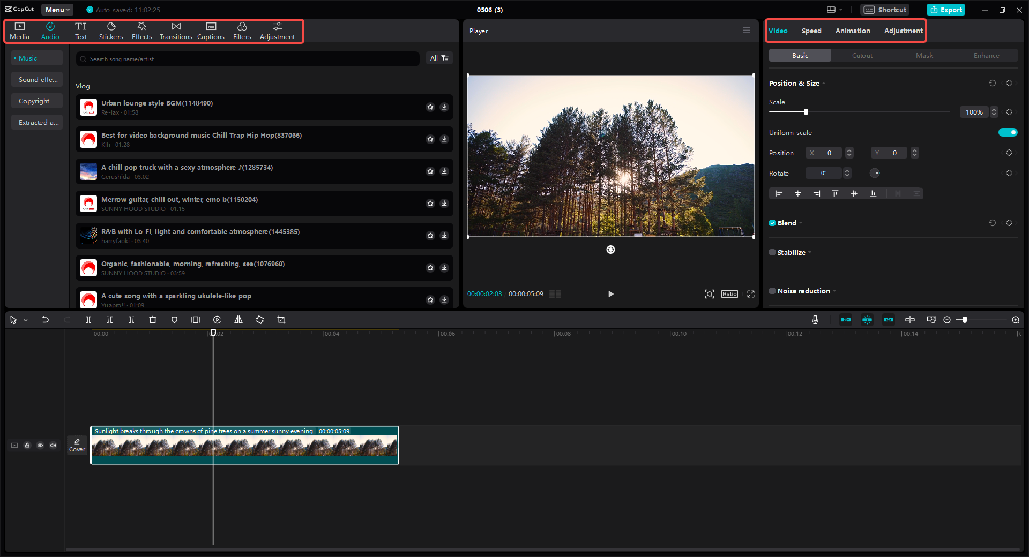Toggle Uniform scale off

tap(1008, 132)
